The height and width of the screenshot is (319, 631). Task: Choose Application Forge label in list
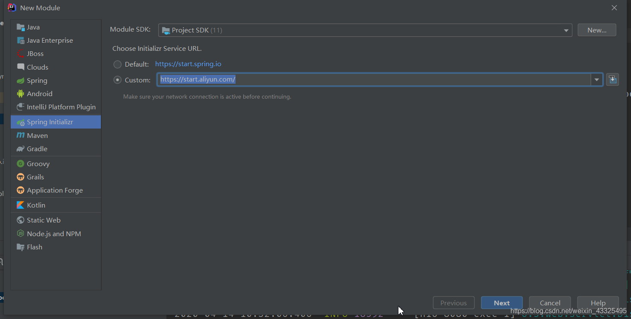coord(55,190)
